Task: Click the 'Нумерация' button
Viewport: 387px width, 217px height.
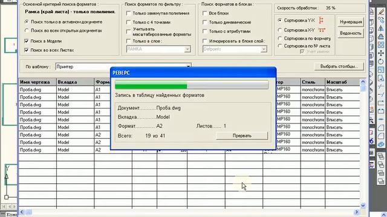Action: [351, 22]
